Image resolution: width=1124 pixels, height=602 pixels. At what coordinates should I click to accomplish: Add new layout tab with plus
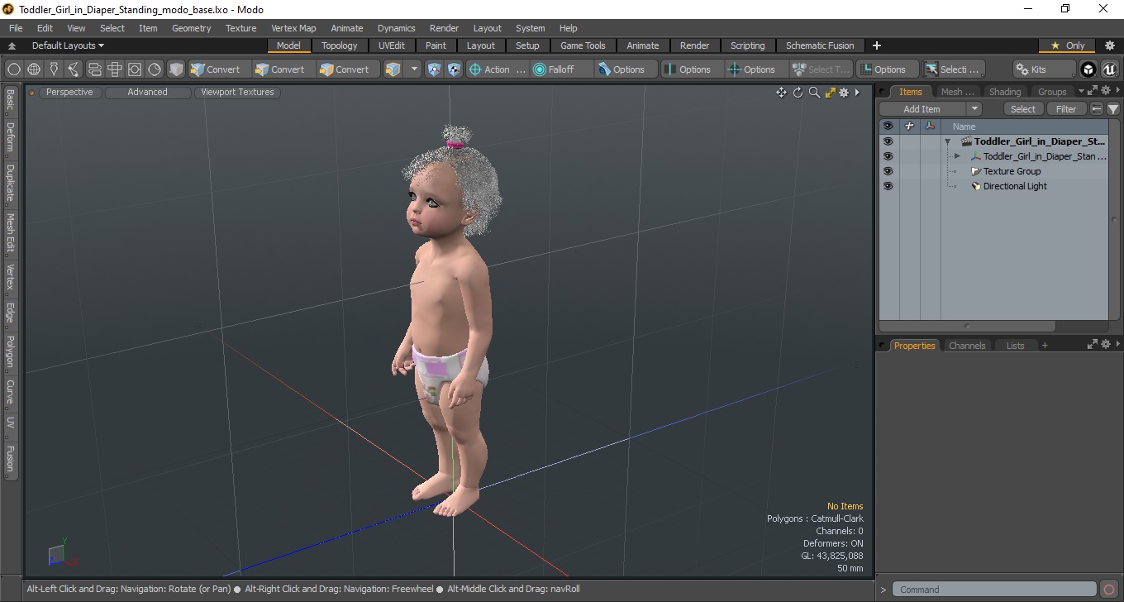[877, 45]
